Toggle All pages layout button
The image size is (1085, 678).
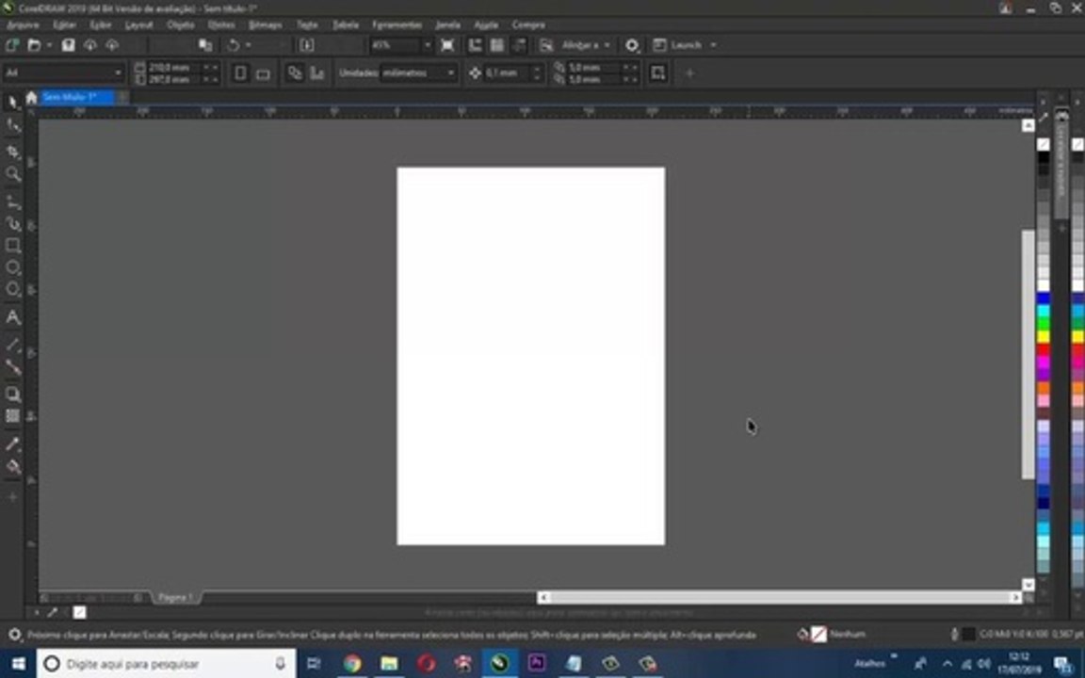point(295,73)
